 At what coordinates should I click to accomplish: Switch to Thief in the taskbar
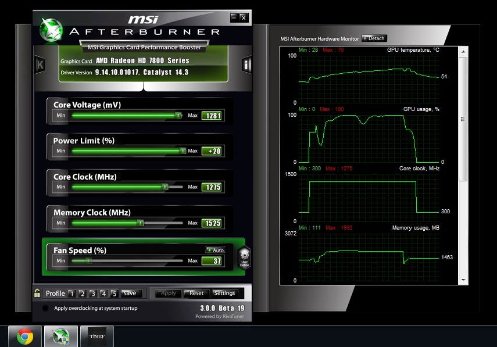click(x=97, y=336)
